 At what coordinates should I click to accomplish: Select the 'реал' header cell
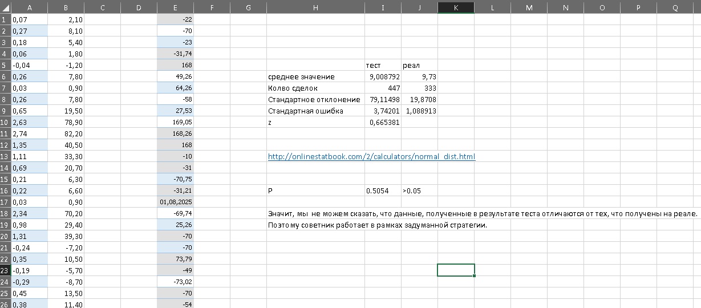419,65
